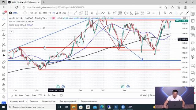
Task: Open the brush drawing tools in left sidebar
Action: 4,35
